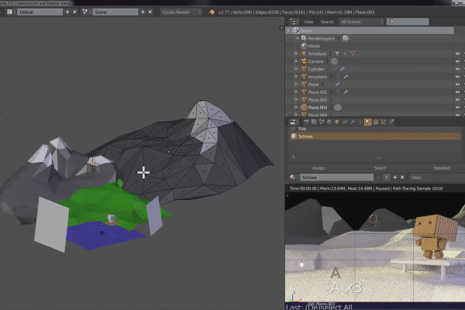
Task: Open the Physics properties tab
Action: point(391,122)
